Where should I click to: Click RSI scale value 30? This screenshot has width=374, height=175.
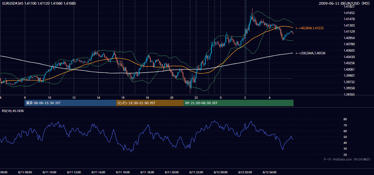pyautogui.click(x=345, y=149)
